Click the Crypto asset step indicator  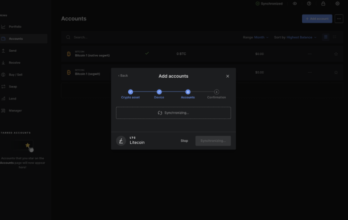pos(130,92)
